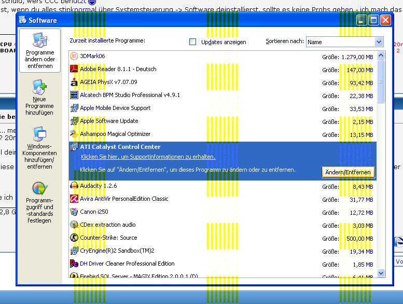The width and height of the screenshot is (403, 304).
Task: Click the 1.279,00 MB size value
Action: click(x=357, y=57)
